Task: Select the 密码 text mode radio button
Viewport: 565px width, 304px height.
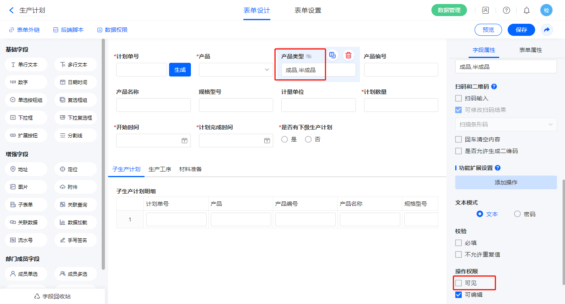Action: point(517,214)
